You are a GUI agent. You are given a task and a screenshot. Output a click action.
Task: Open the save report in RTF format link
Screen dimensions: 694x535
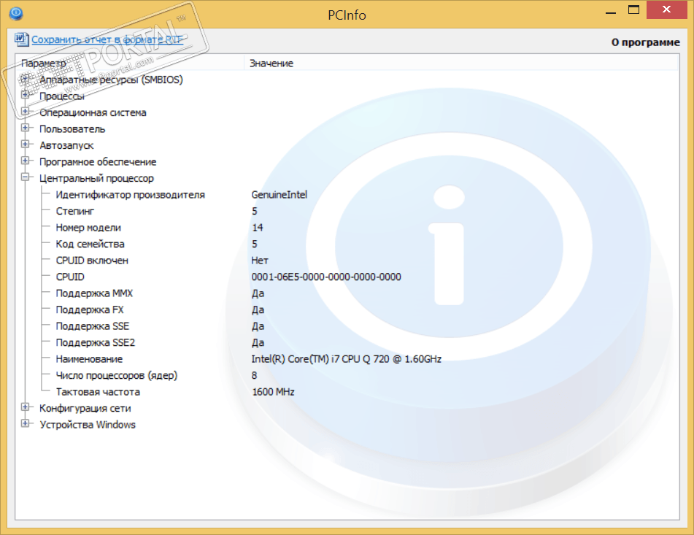pos(107,39)
